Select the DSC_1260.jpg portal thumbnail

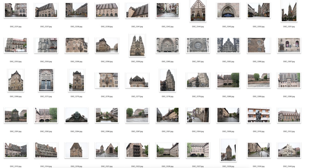coord(167,45)
